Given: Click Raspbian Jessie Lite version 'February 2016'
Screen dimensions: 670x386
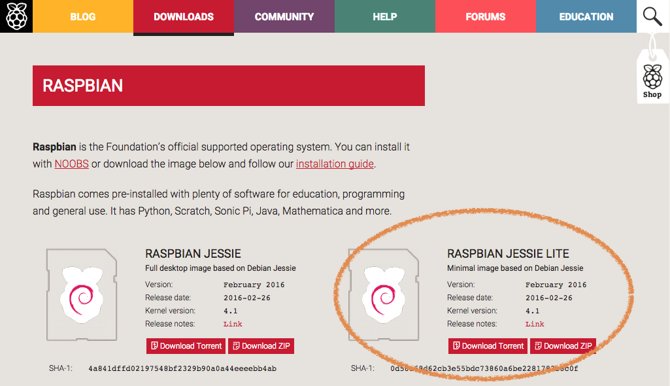Looking at the screenshot, I should click(556, 285).
